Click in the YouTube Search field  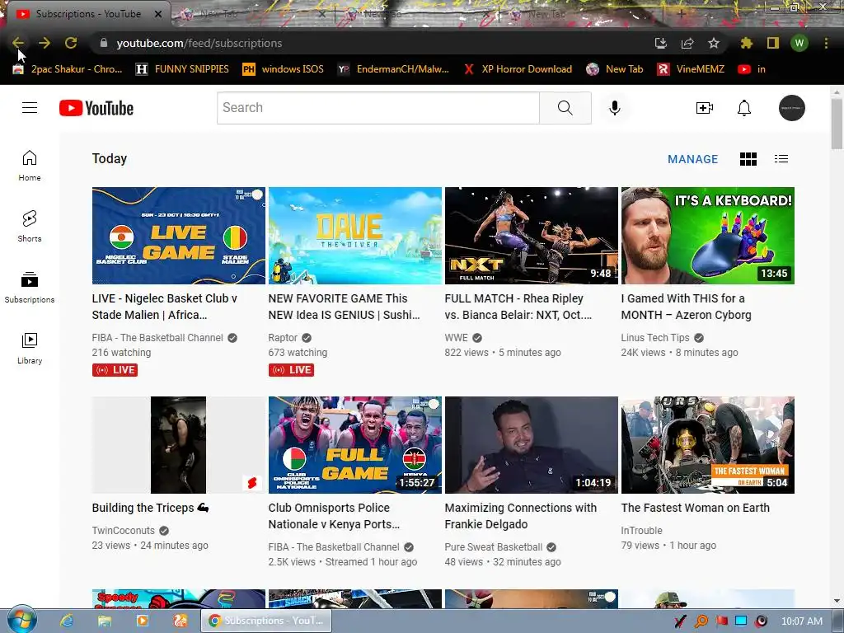[377, 108]
